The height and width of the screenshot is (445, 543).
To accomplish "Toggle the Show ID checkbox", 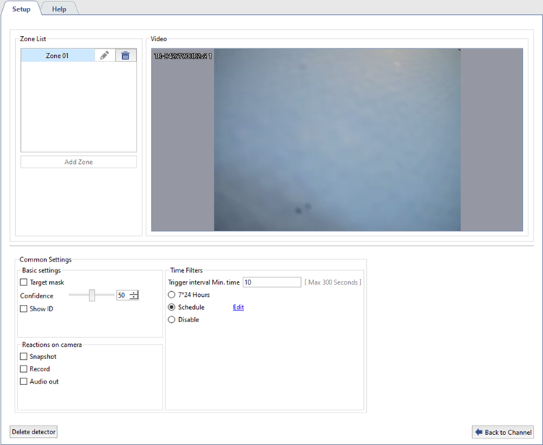I will tap(24, 309).
